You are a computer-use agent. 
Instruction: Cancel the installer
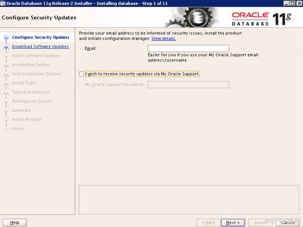coord(288,222)
